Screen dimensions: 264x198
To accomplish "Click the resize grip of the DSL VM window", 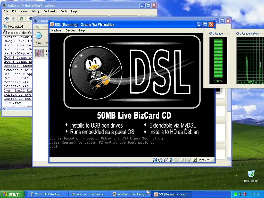I will (x=213, y=161).
